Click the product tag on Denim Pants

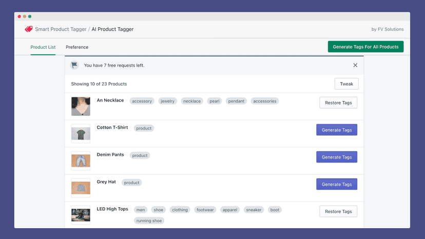140,155
